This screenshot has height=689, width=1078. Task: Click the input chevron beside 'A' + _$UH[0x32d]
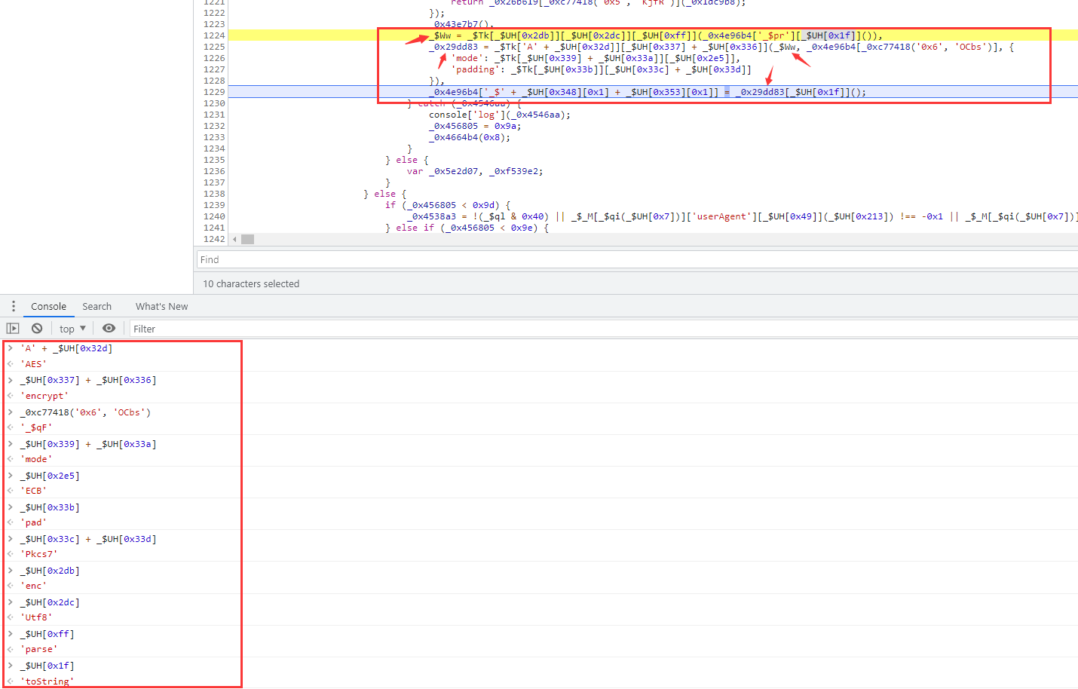tap(11, 348)
